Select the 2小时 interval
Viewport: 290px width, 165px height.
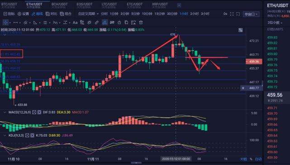pyautogui.click(x=195, y=14)
